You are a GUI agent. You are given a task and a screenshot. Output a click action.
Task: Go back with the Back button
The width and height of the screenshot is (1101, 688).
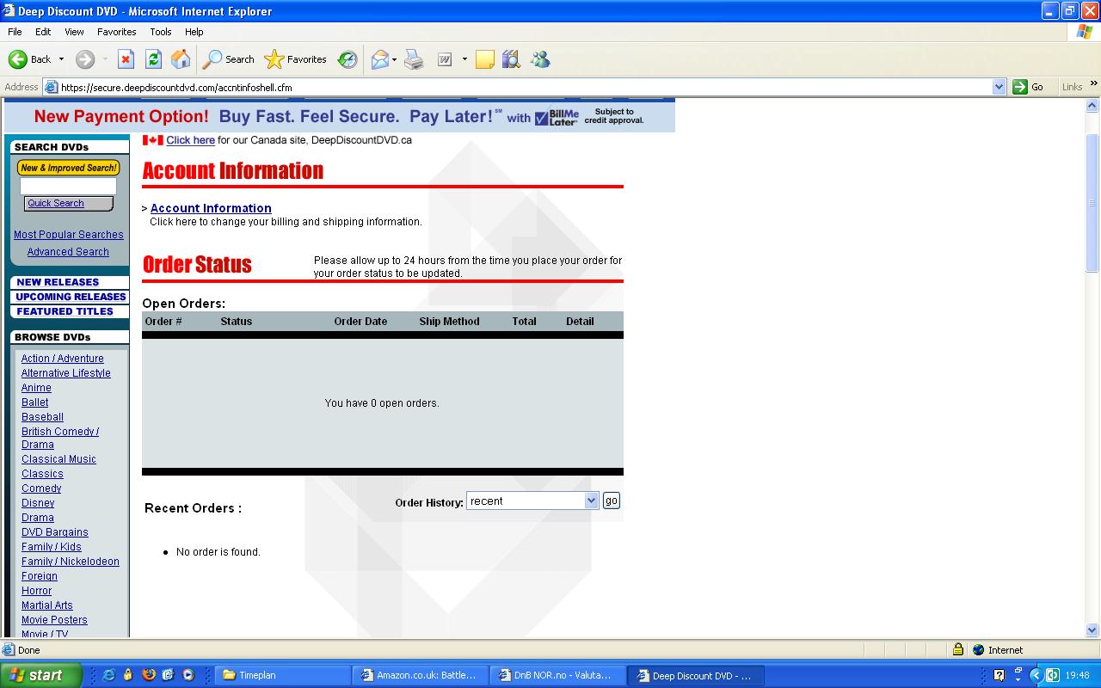tap(29, 59)
